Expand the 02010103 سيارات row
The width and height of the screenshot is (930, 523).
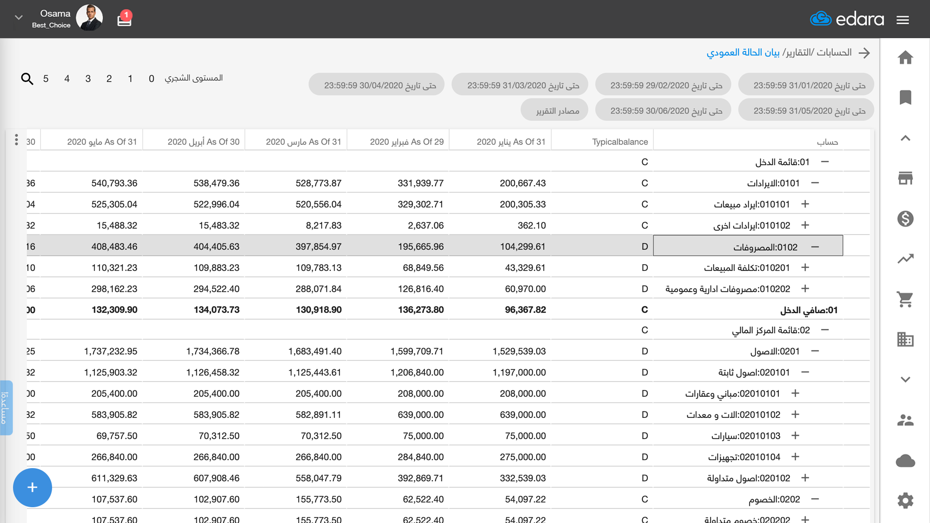(x=795, y=436)
